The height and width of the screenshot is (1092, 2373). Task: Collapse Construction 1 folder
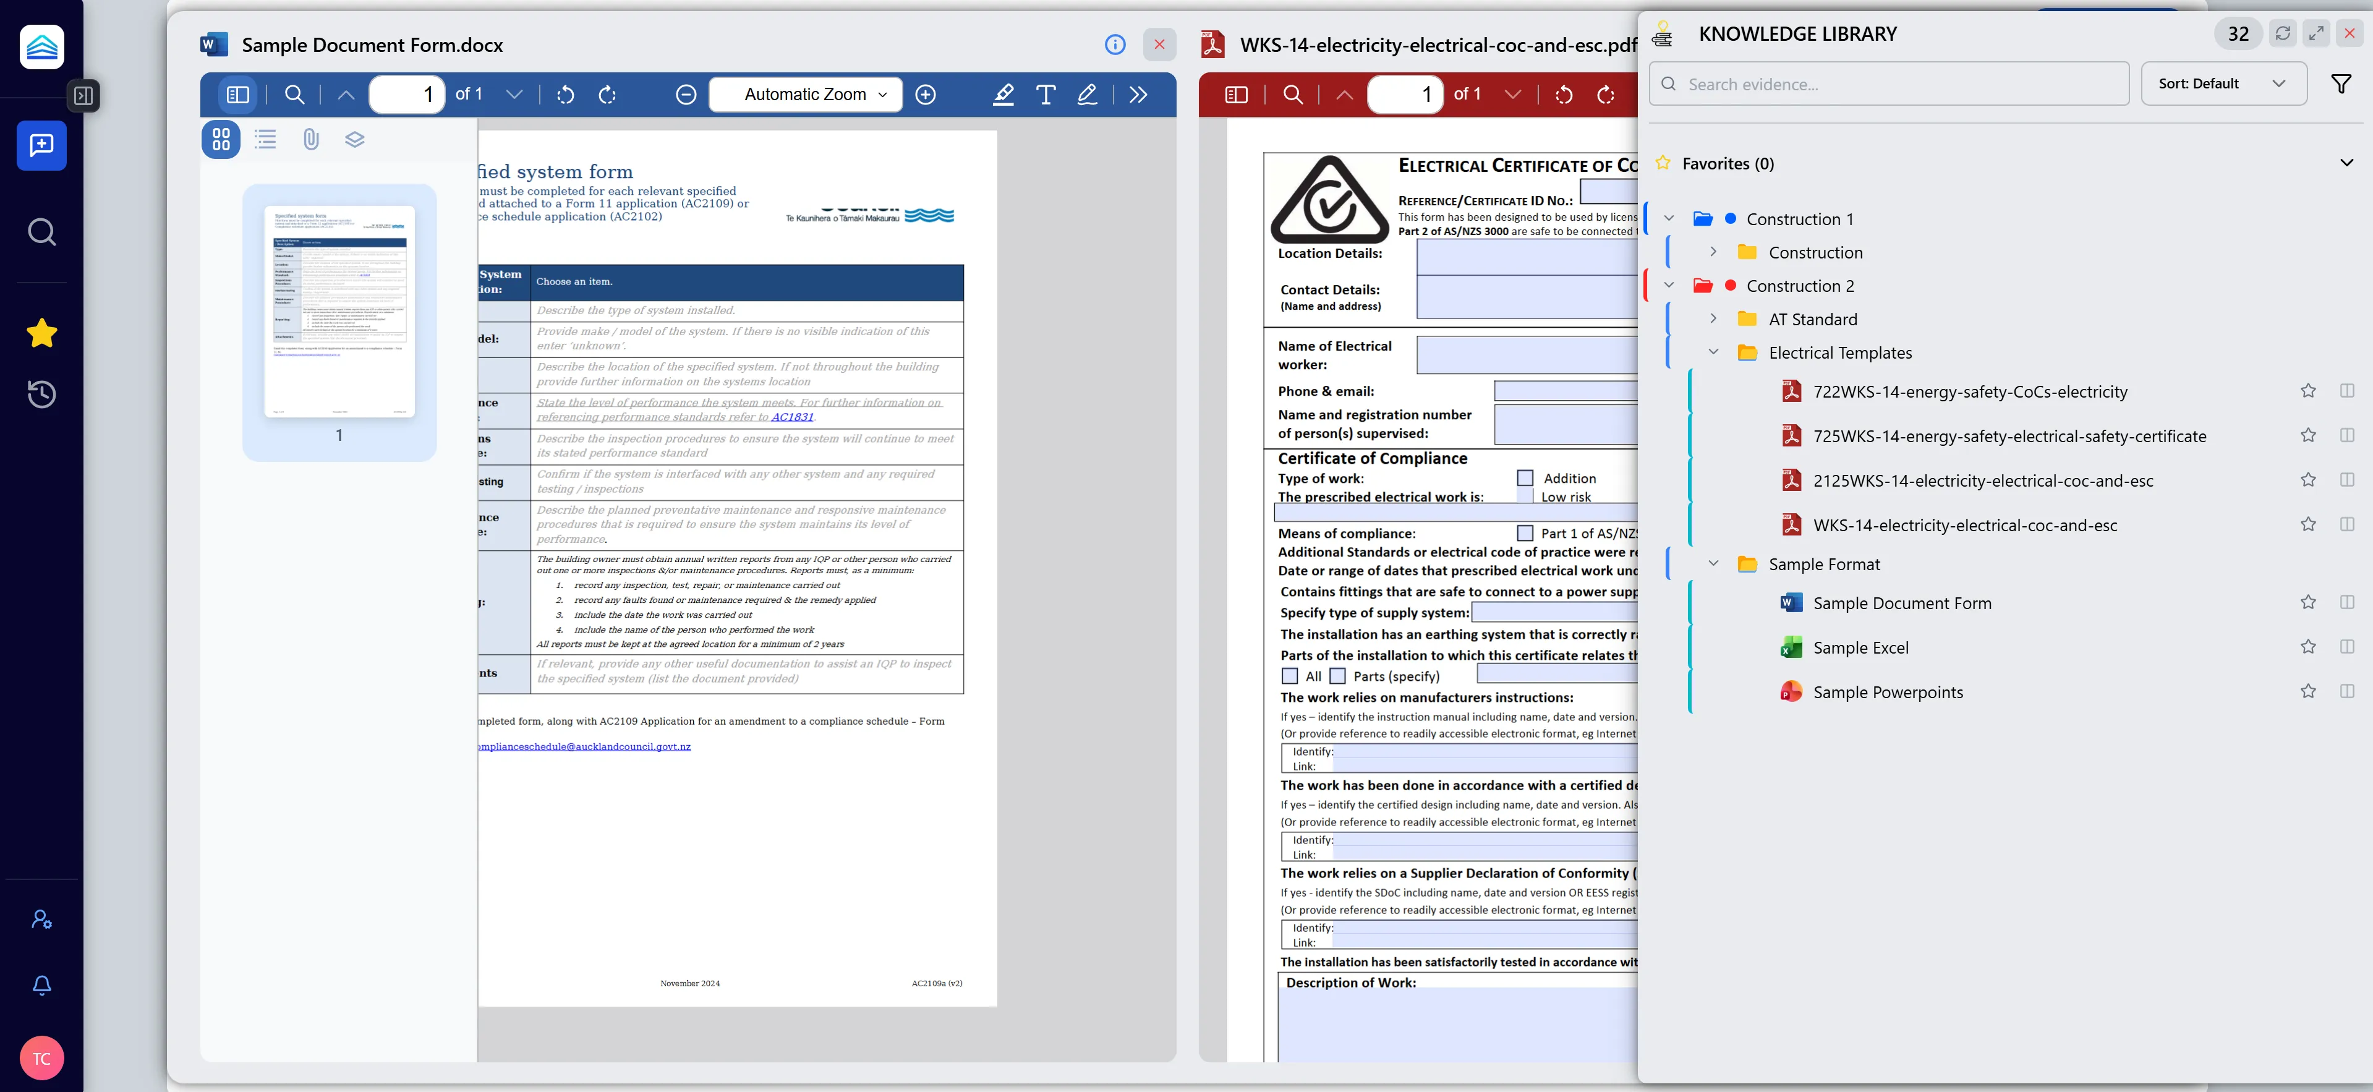[x=1668, y=218]
